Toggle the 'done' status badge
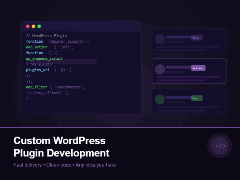Screen dimensions: 240x180 tap(197, 37)
